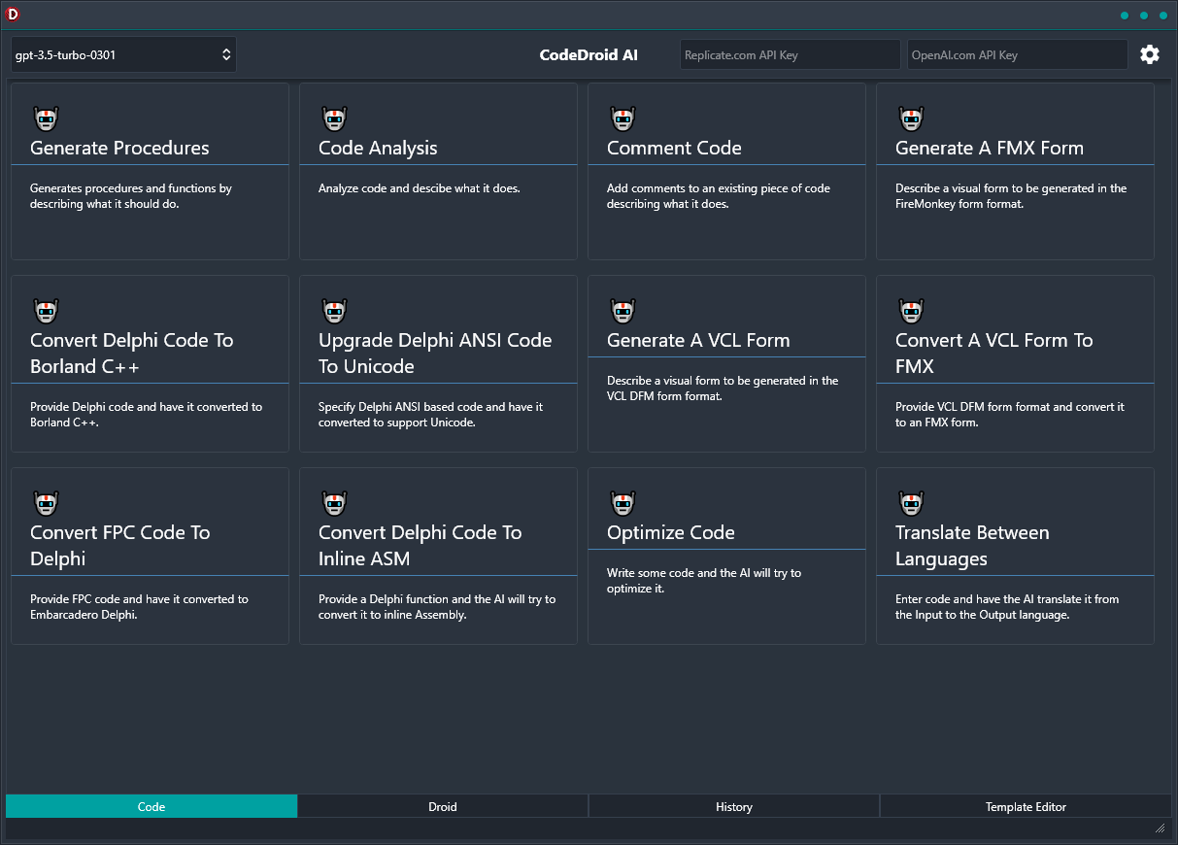Switch to the History tab

point(733,806)
